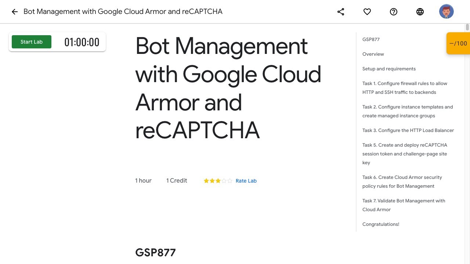Screen dimensions: 470x264
Task: Click the Rate Lab link
Action: click(246, 181)
